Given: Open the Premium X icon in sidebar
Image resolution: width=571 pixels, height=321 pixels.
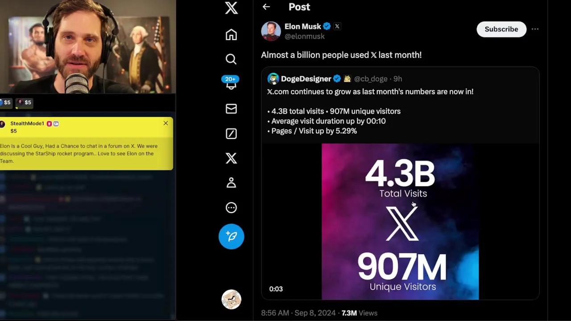Looking at the screenshot, I should pos(231,158).
